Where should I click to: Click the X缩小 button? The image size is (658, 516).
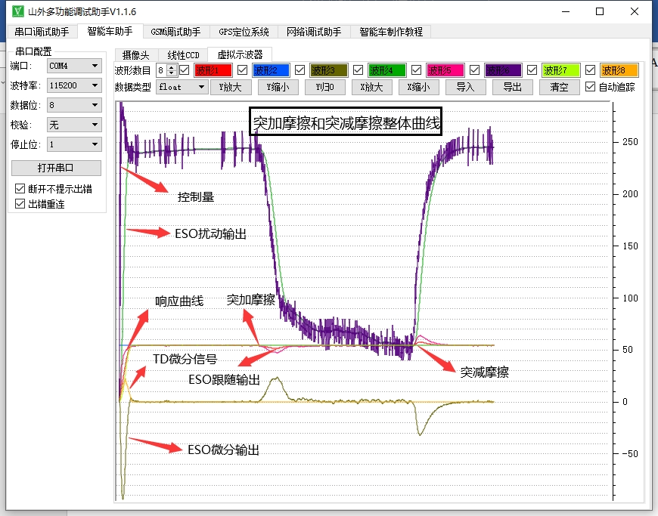tap(418, 87)
